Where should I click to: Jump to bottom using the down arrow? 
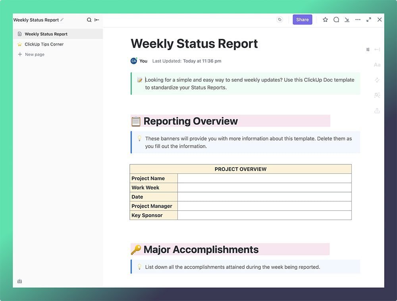tap(347, 19)
